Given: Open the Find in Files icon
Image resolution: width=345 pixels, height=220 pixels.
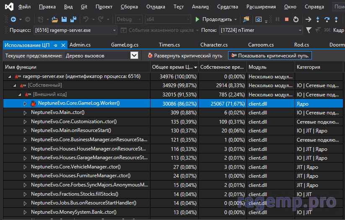Looking at the screenshot, I should click(246, 19).
